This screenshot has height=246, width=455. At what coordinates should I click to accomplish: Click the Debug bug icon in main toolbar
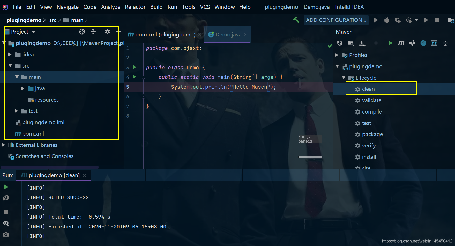click(x=387, y=20)
